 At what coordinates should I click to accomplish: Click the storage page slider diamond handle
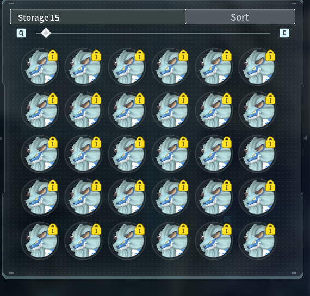click(x=46, y=33)
